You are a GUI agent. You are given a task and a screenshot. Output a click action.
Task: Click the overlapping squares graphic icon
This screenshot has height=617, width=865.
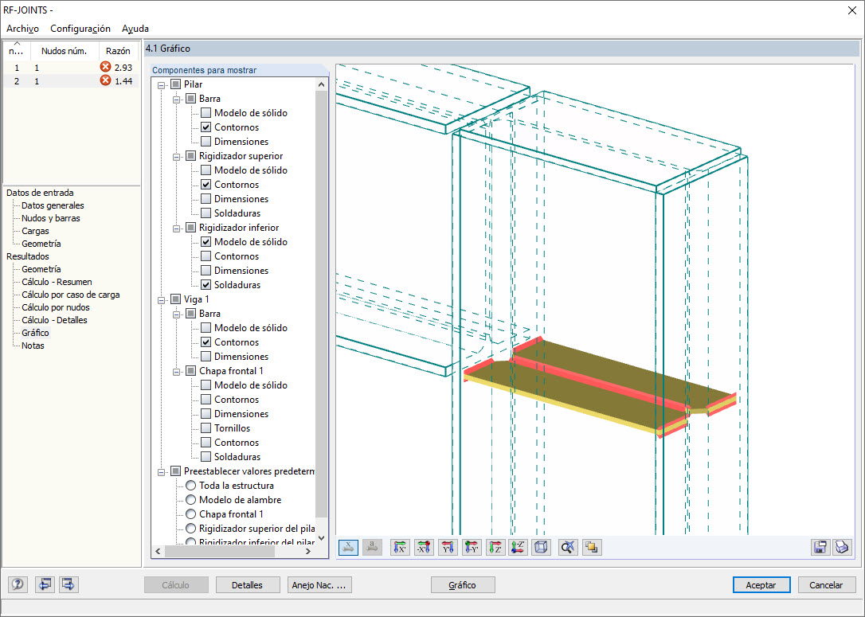[x=591, y=548]
